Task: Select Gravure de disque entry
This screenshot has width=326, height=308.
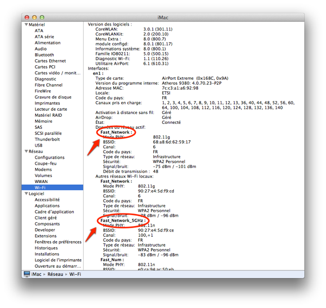Action: (53, 97)
